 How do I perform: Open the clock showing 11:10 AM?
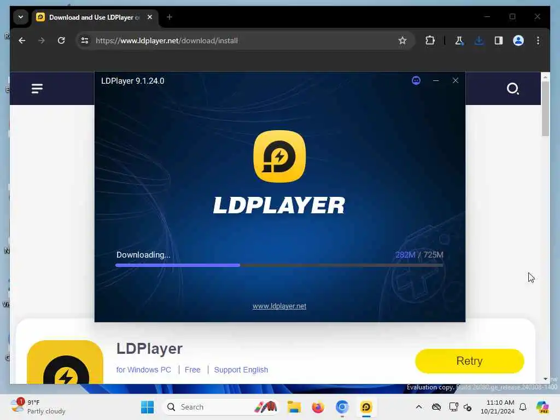(498, 407)
